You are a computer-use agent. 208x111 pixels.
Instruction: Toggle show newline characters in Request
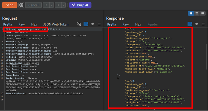pos(93,24)
